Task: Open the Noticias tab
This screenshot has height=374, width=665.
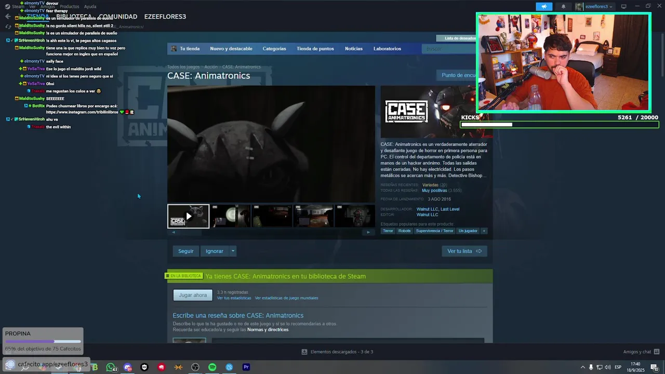Action: click(x=354, y=49)
